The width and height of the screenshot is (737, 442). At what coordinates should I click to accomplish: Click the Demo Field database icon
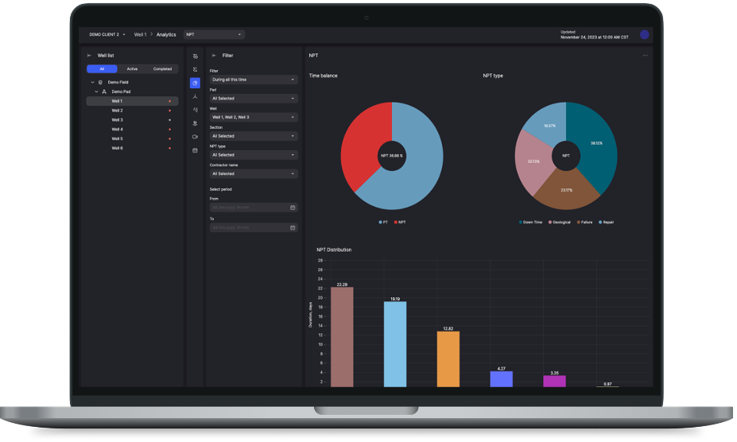(100, 83)
